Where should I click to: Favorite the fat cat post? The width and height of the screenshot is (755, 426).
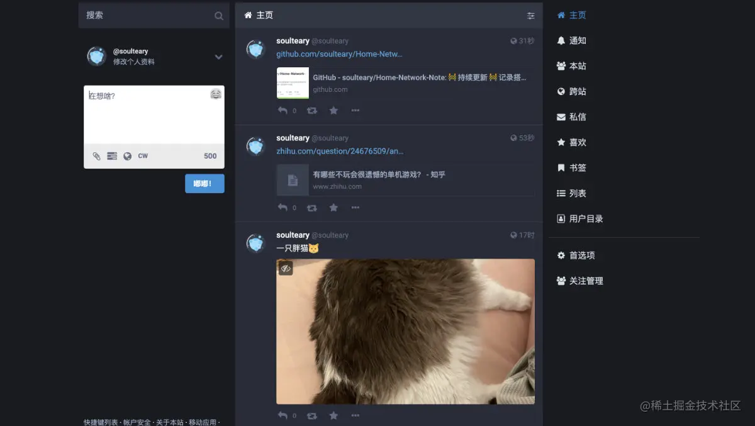pyautogui.click(x=333, y=415)
